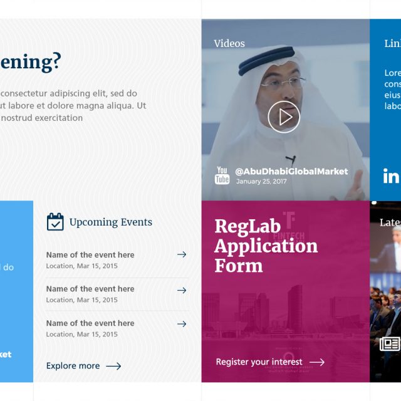This screenshot has height=401, width=401.
Task: Play the Abu Dhabi Global Market video
Action: [x=284, y=117]
